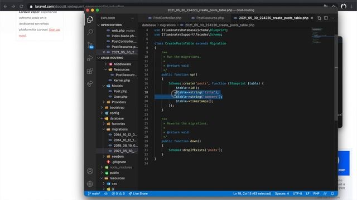The width and height of the screenshot is (357, 200).
Task: Collapse the Resources folder under Http
Action: click(105, 69)
